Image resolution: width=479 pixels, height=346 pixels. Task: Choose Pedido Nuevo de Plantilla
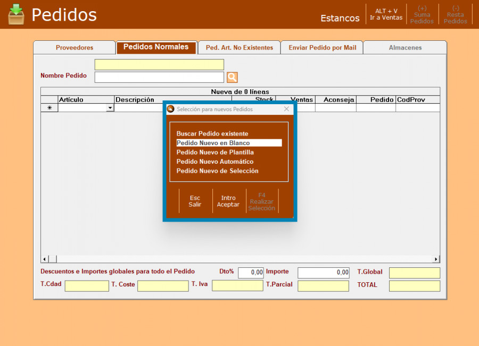tap(215, 153)
